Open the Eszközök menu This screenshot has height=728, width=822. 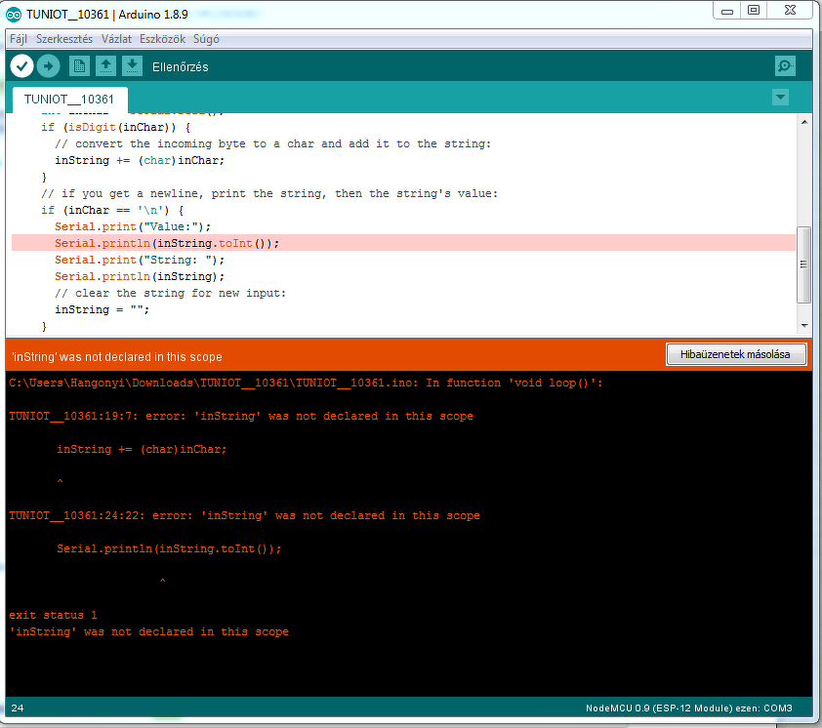[x=162, y=39]
